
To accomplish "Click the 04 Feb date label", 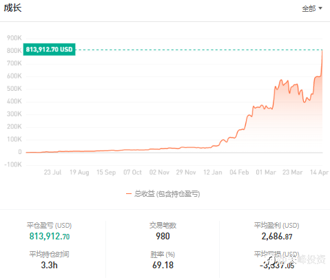I will 239,173.
